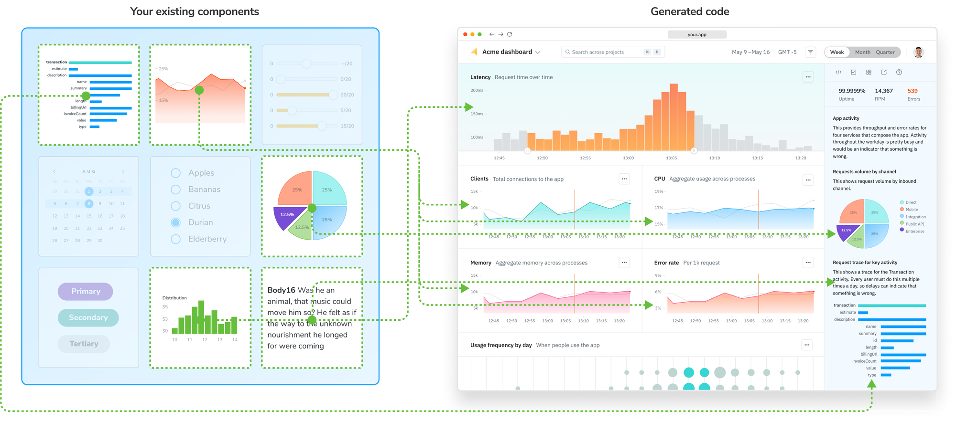Open the Memory panel more options
The height and width of the screenshot is (421, 956).
coord(624,263)
